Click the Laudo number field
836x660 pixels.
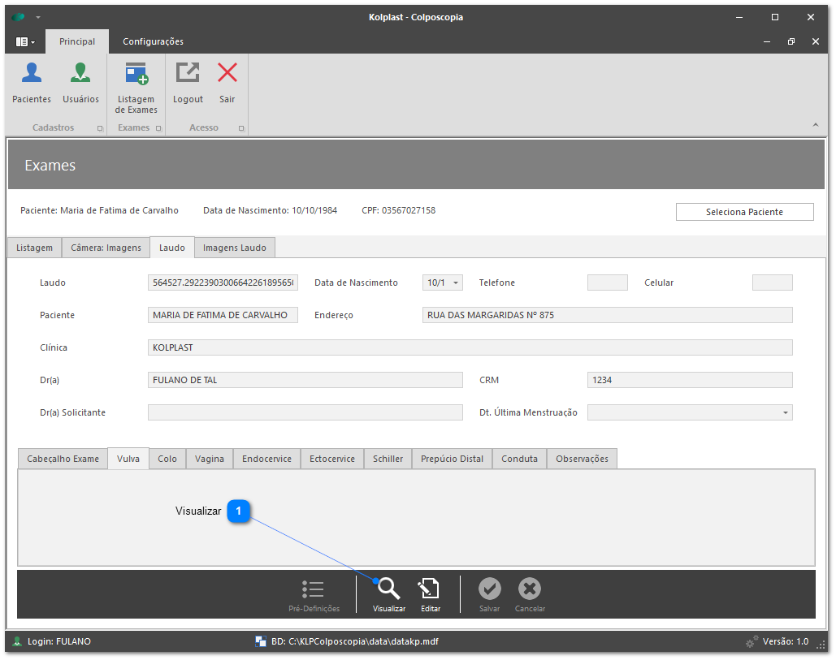point(223,283)
